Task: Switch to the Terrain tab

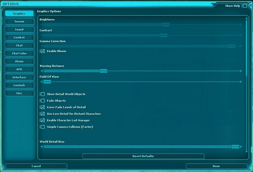Action: [19, 21]
